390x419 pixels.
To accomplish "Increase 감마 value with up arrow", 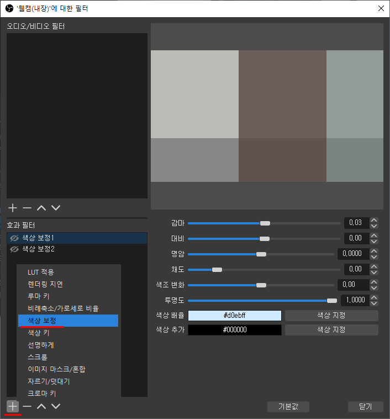I will pyautogui.click(x=374, y=220).
